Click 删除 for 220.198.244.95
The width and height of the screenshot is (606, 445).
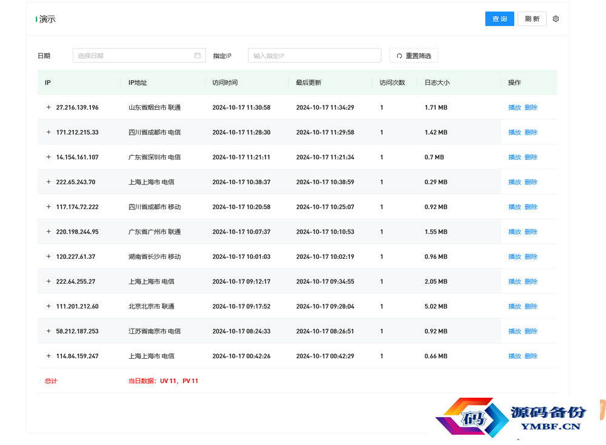[531, 232]
